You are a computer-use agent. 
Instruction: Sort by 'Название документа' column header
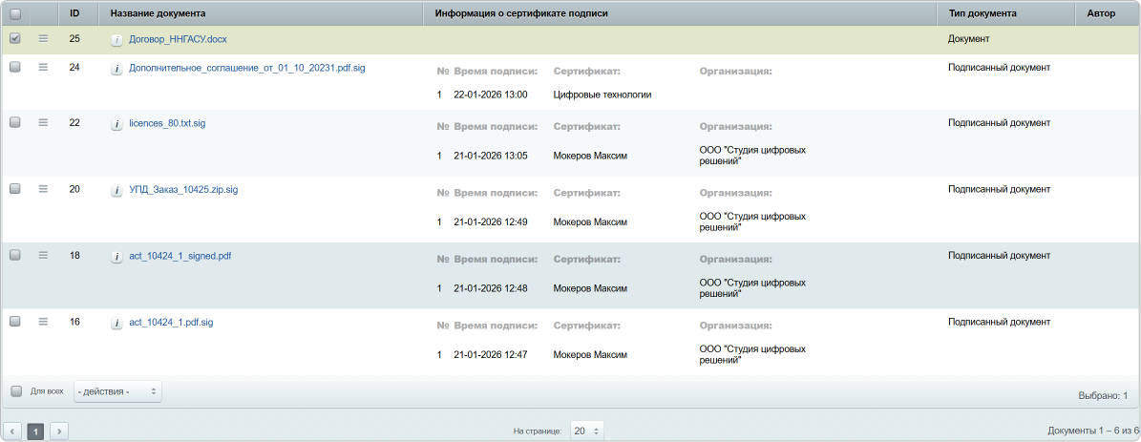click(x=158, y=13)
